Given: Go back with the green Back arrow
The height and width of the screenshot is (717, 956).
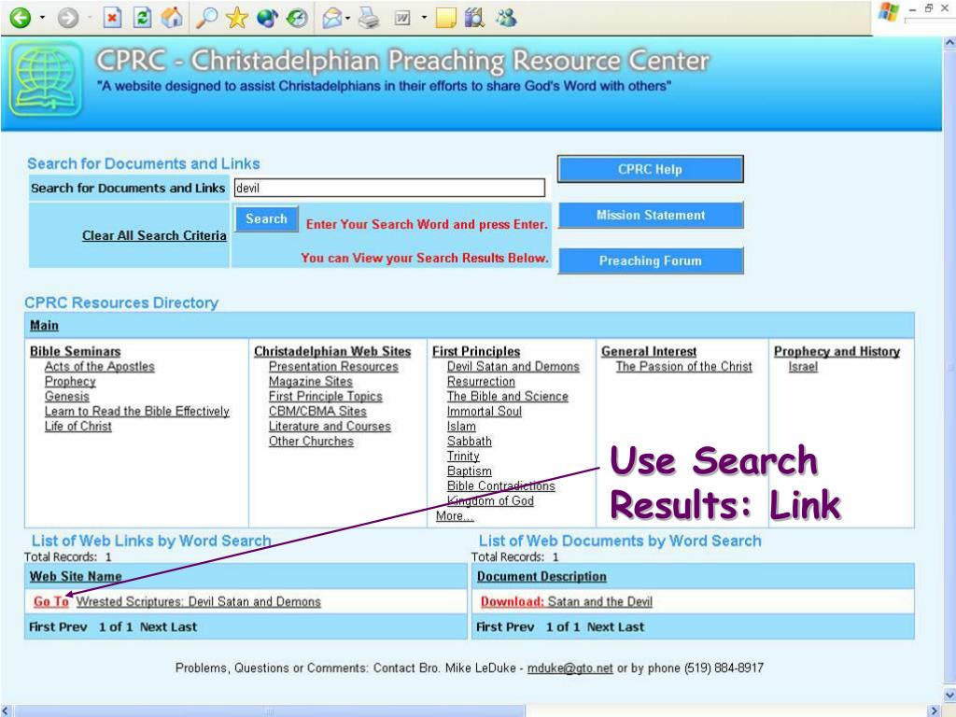Looking at the screenshot, I should 21,18.
